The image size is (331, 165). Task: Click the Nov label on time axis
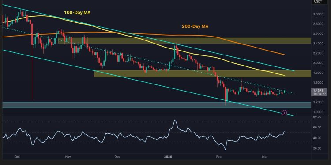[x=68, y=157]
